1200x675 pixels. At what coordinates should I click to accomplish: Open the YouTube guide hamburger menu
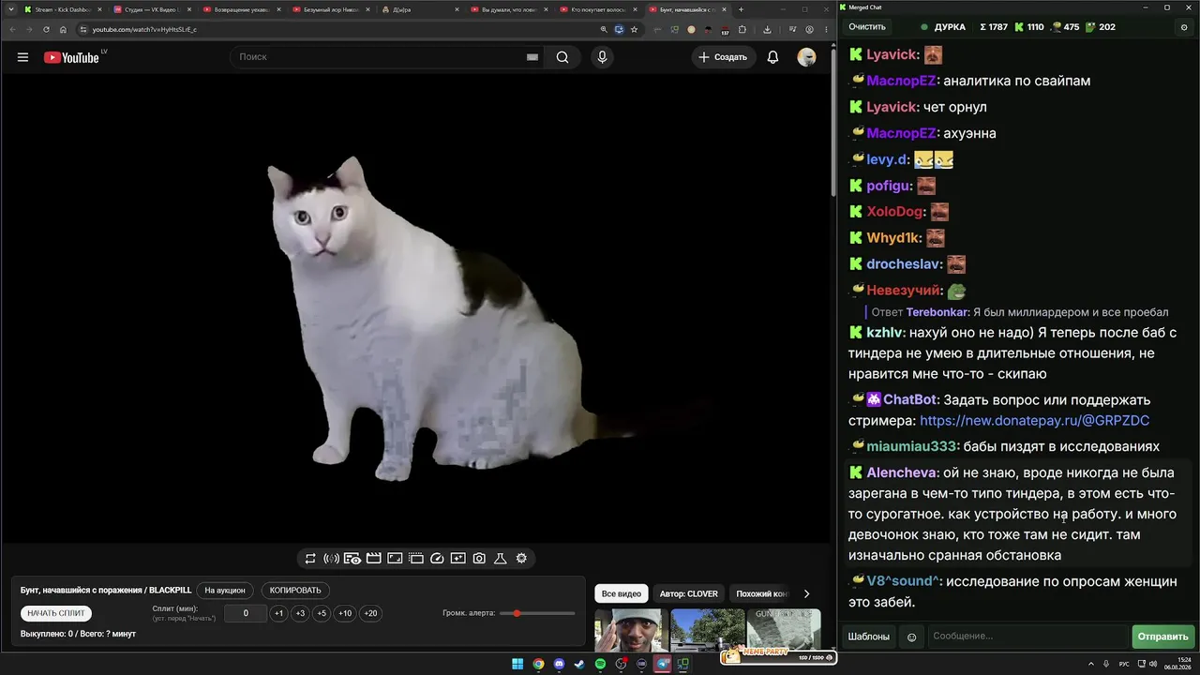[x=22, y=57]
